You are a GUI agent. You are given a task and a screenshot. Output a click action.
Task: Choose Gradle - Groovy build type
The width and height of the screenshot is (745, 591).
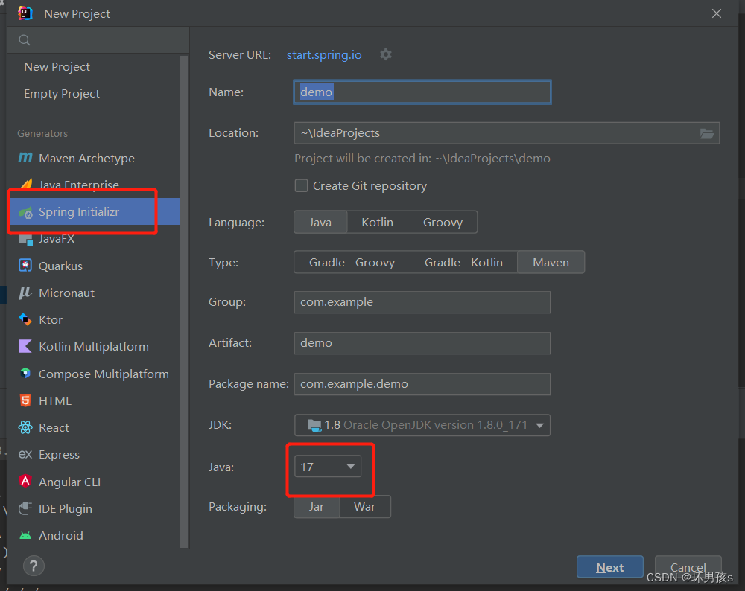point(352,263)
